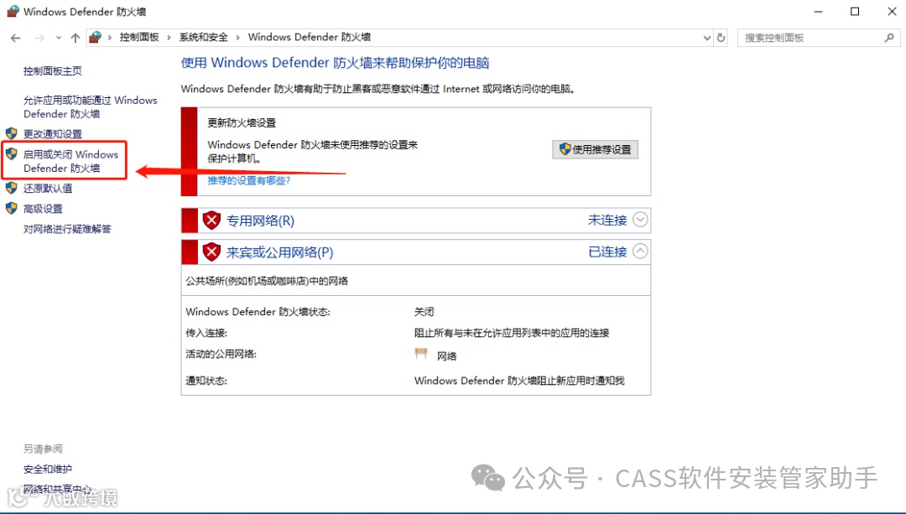Open the address bar history dropdown
The image size is (906, 514).
706,38
